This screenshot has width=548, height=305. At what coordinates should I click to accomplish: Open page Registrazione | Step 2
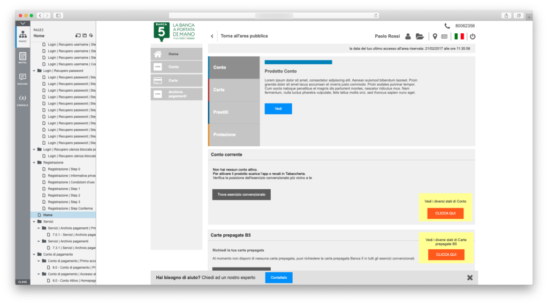click(64, 196)
